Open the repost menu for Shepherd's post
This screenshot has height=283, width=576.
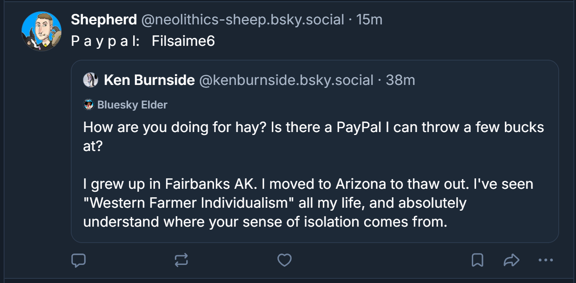(x=181, y=261)
